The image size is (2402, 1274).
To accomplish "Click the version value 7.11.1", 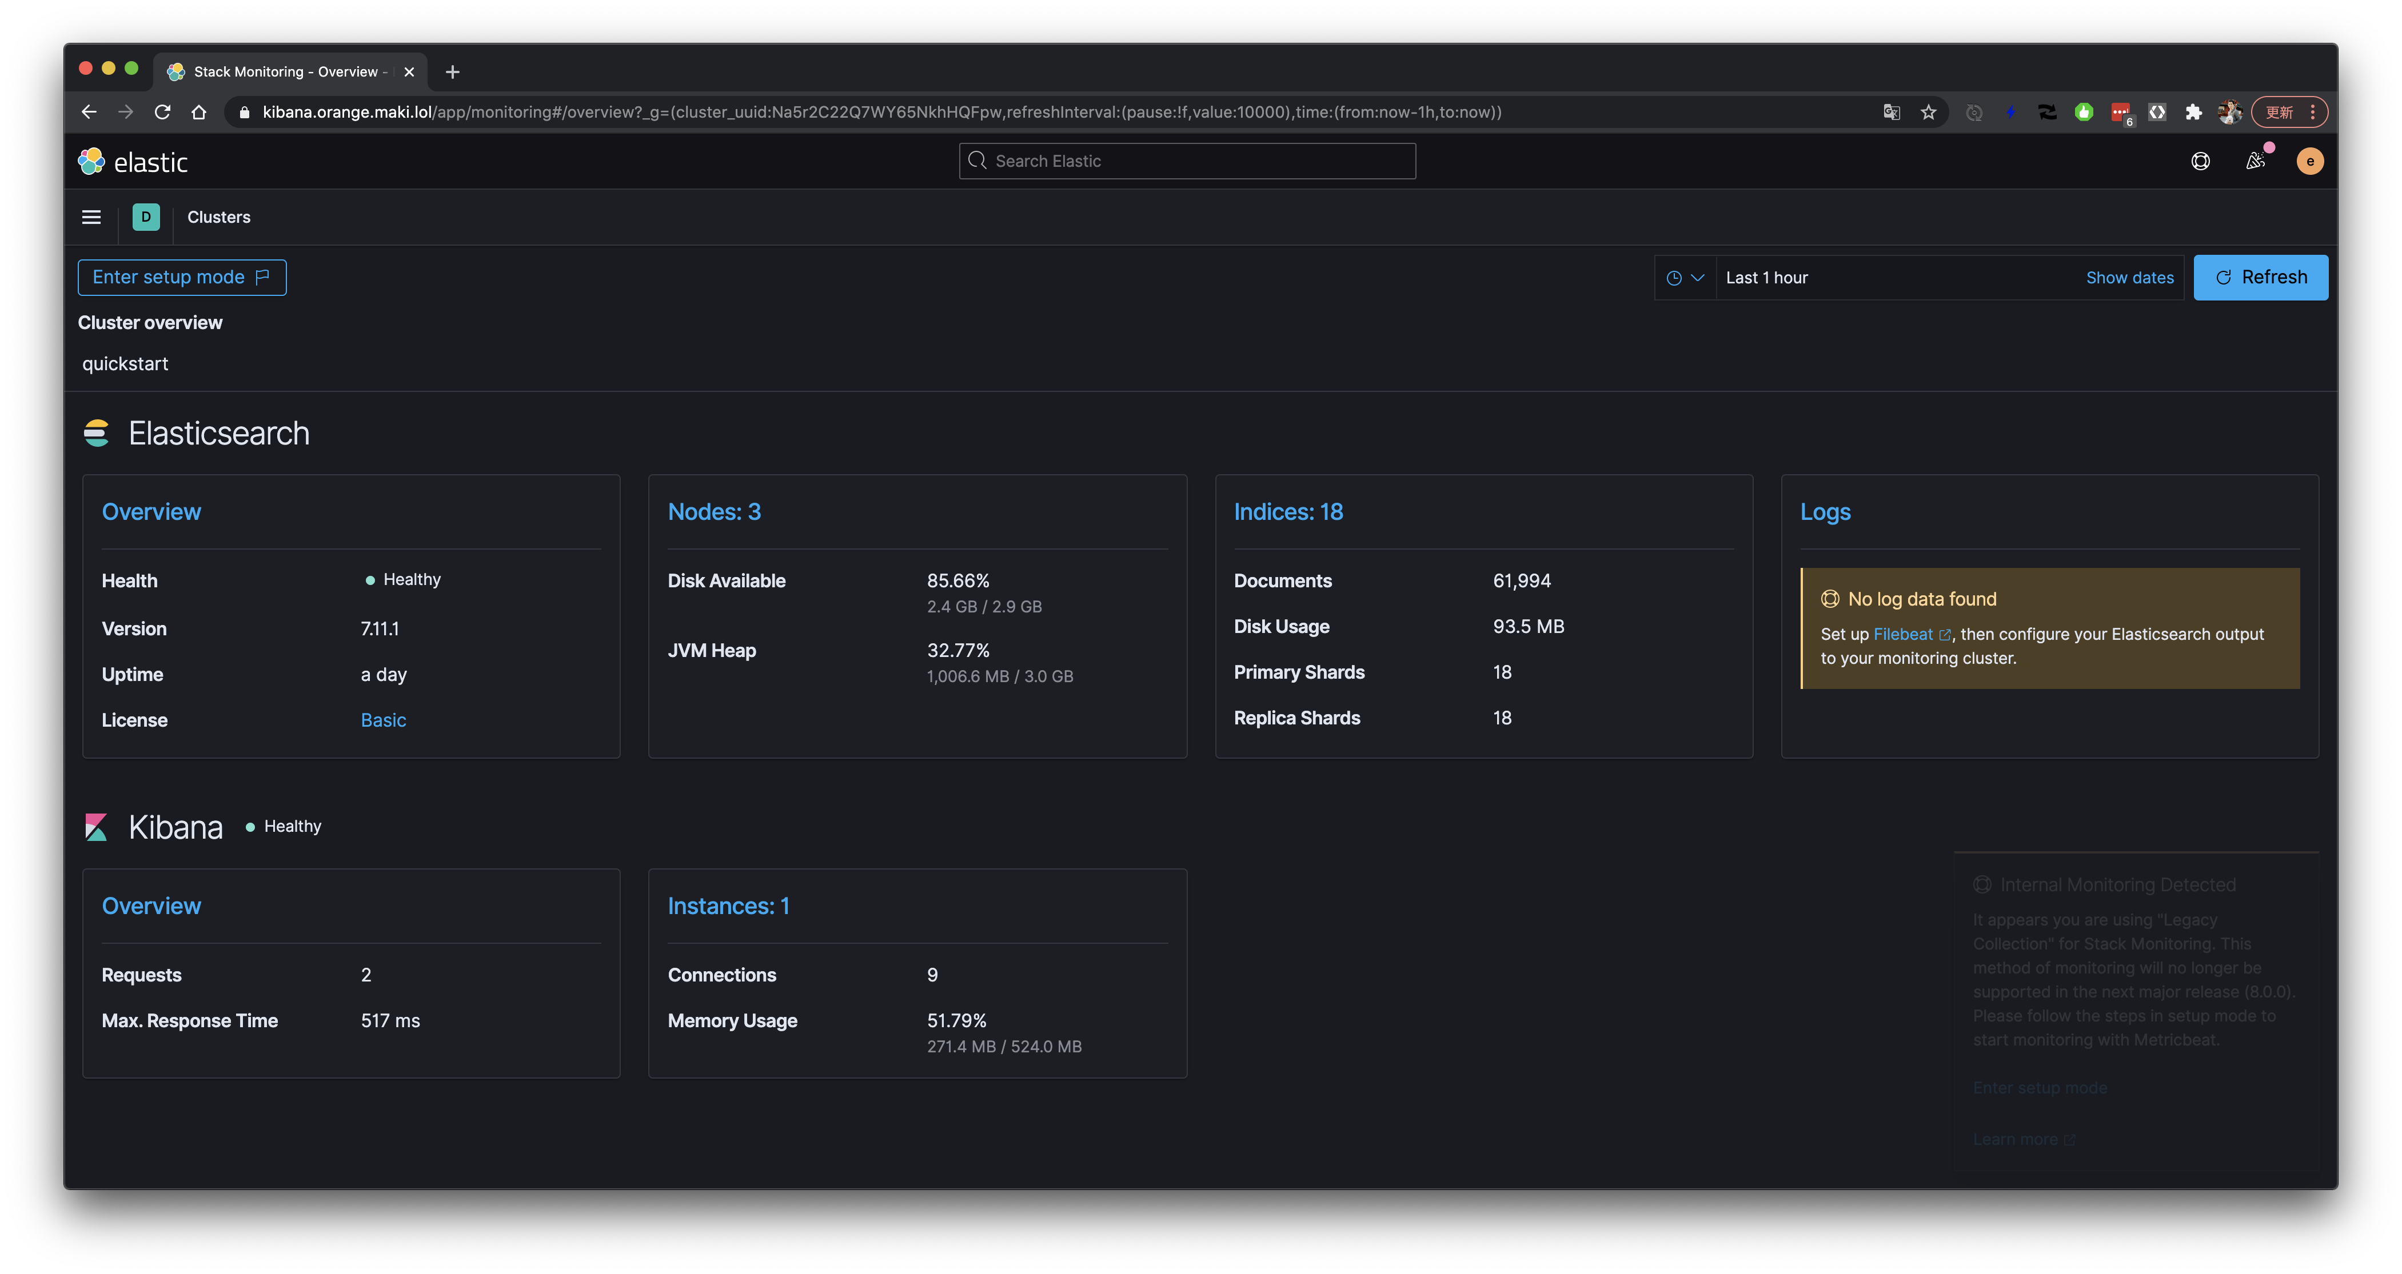I will coord(380,629).
